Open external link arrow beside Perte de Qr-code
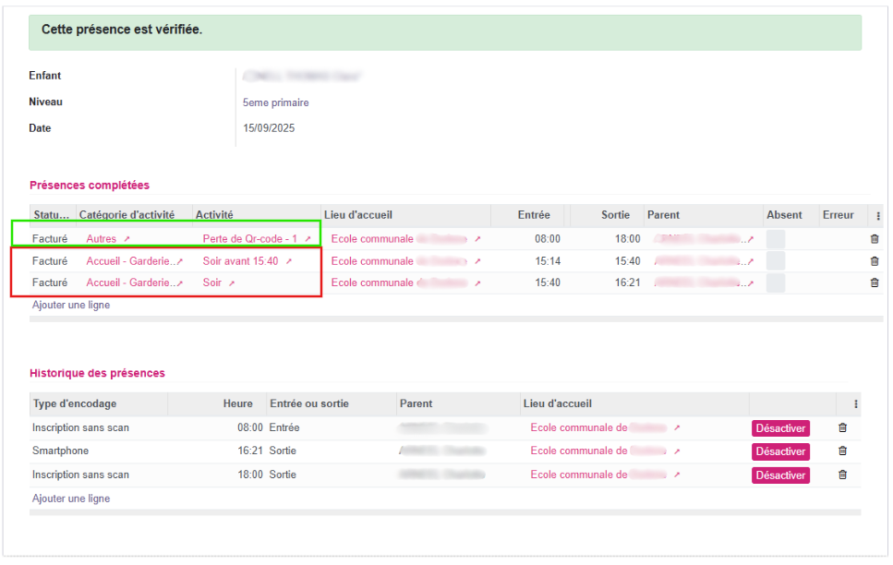Image resolution: width=893 pixels, height=565 pixels. click(x=308, y=239)
